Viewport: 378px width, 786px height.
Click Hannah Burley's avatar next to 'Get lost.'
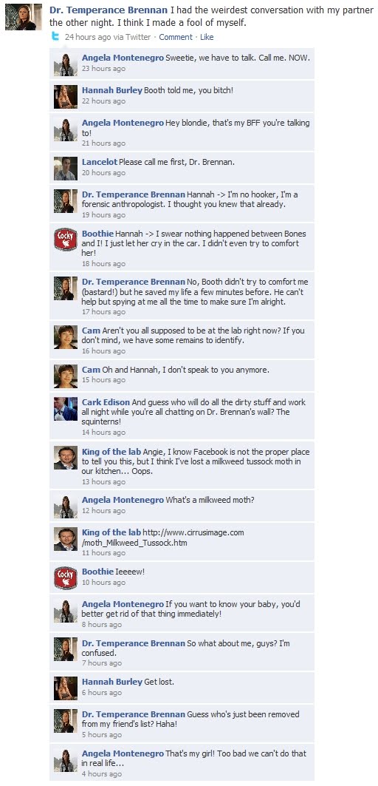pyautogui.click(x=66, y=688)
